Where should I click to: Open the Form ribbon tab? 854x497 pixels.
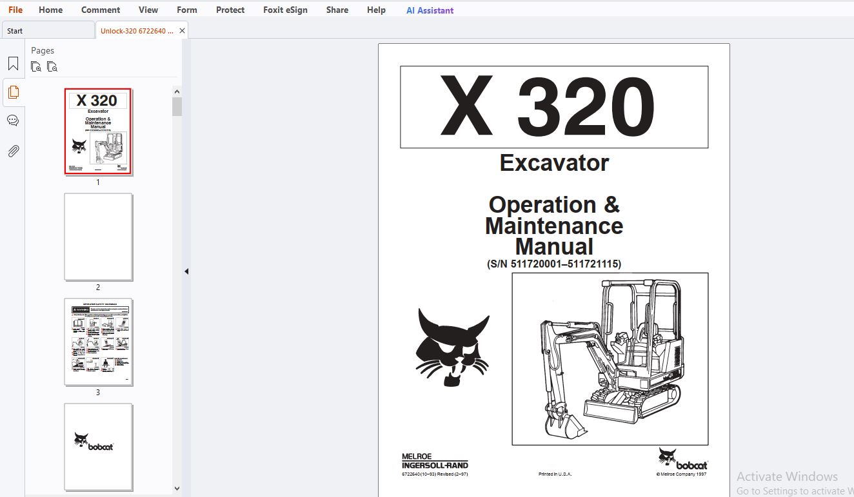tap(187, 10)
